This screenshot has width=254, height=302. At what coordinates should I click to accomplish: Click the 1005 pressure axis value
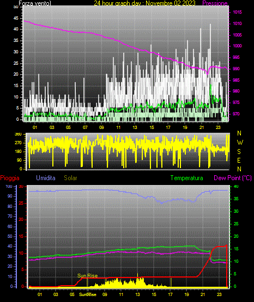237,35
